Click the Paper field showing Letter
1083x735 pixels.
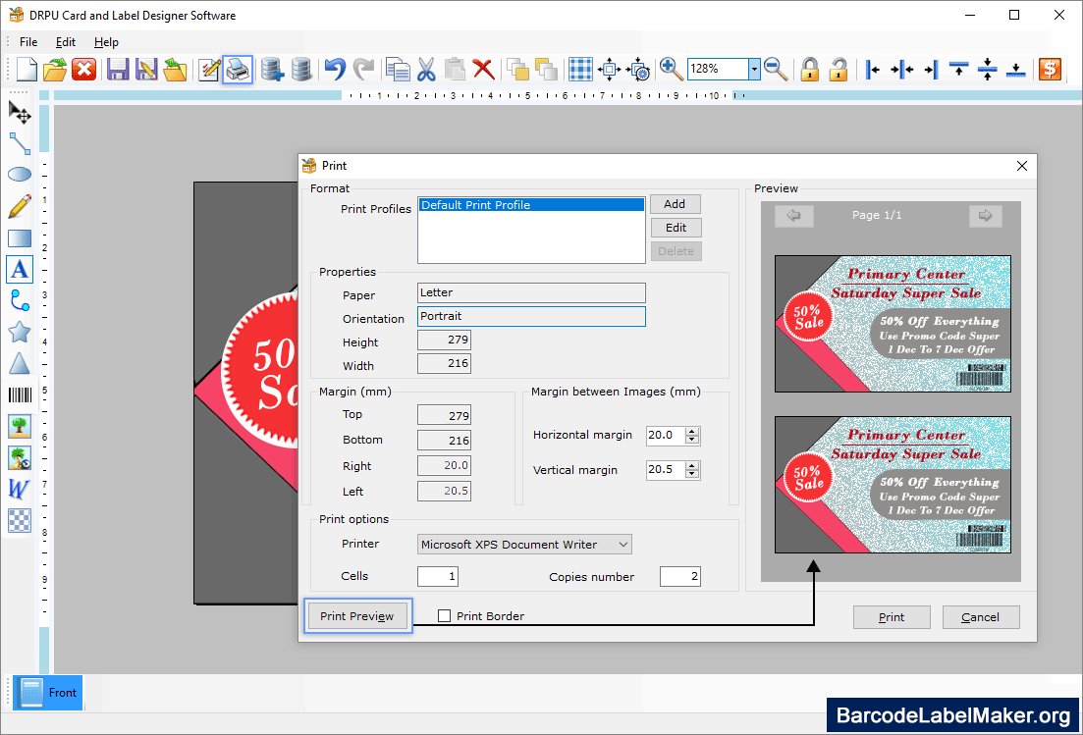[531, 292]
